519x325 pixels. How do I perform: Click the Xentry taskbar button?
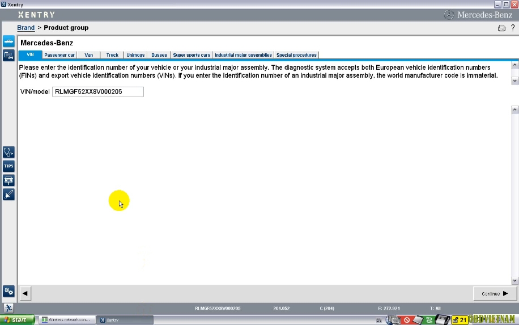click(x=125, y=320)
